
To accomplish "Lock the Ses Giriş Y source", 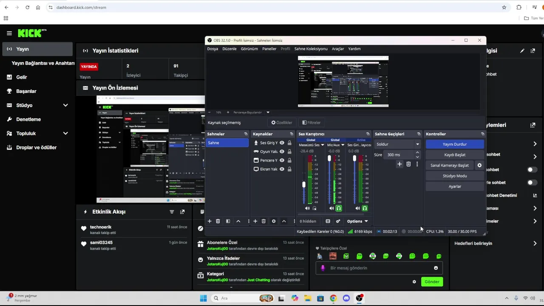I will coord(289,143).
